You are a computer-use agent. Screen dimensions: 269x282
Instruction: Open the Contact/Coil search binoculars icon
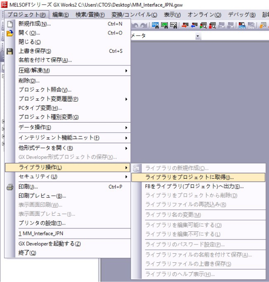pos(174,26)
